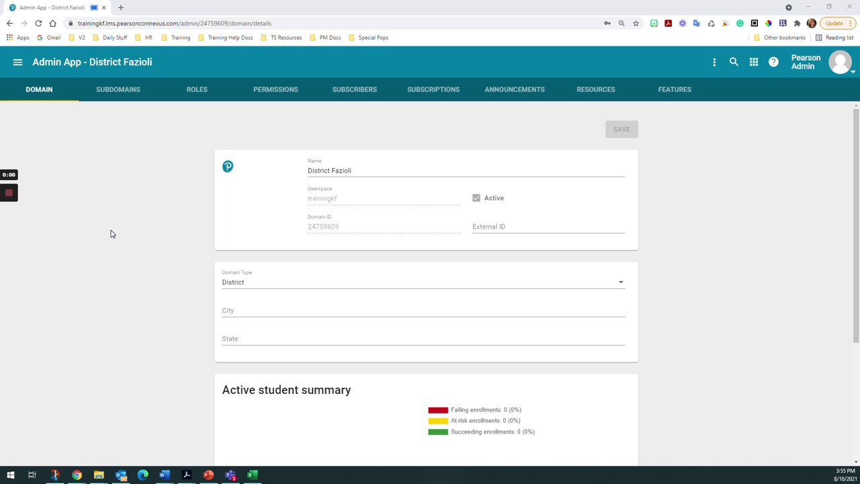This screenshot has height=484, width=860.
Task: Click the yellow At risk enrollments swatch
Action: click(x=438, y=421)
